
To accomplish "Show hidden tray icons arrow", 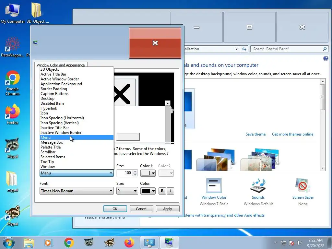I will tap(276, 243).
